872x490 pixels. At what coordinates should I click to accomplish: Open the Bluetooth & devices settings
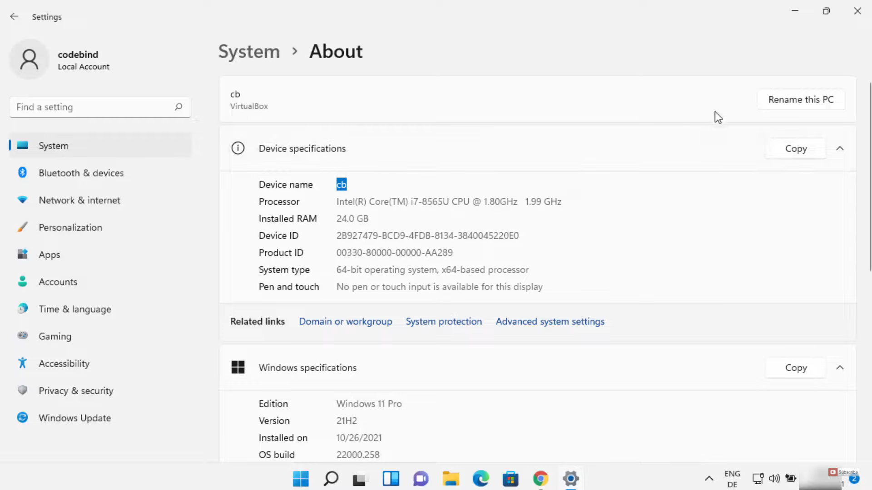click(x=81, y=173)
